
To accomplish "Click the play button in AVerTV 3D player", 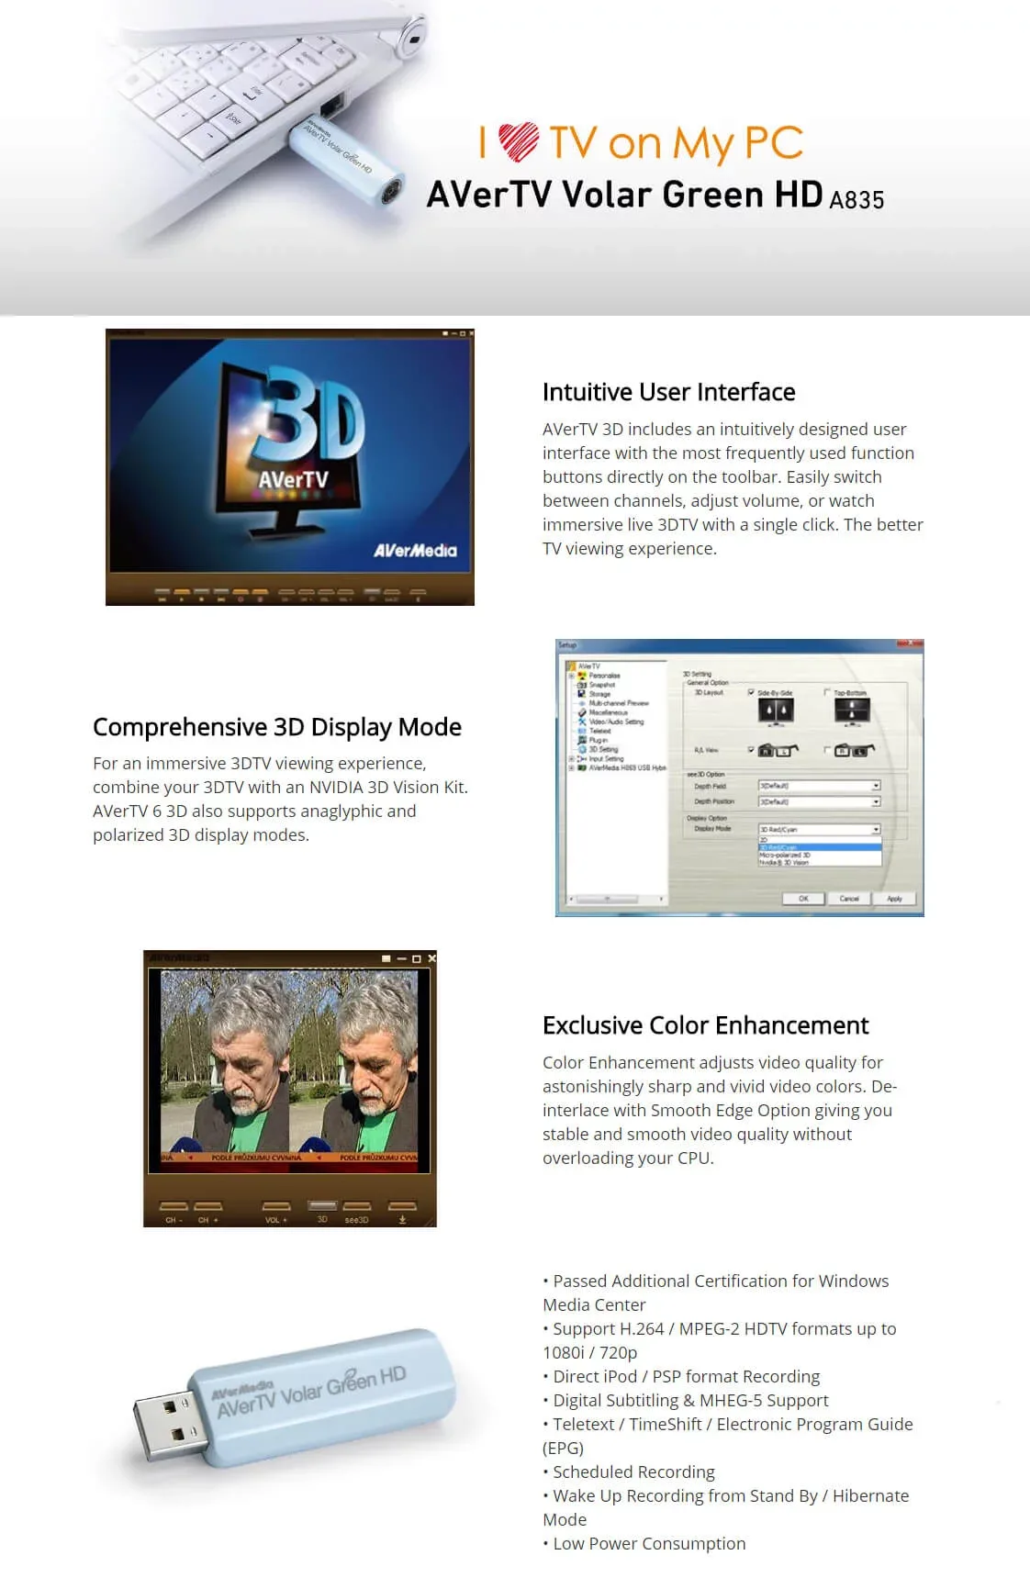I will tap(182, 595).
